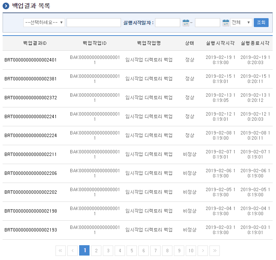
Task: Focus the start date input field
Action: click(168, 23)
